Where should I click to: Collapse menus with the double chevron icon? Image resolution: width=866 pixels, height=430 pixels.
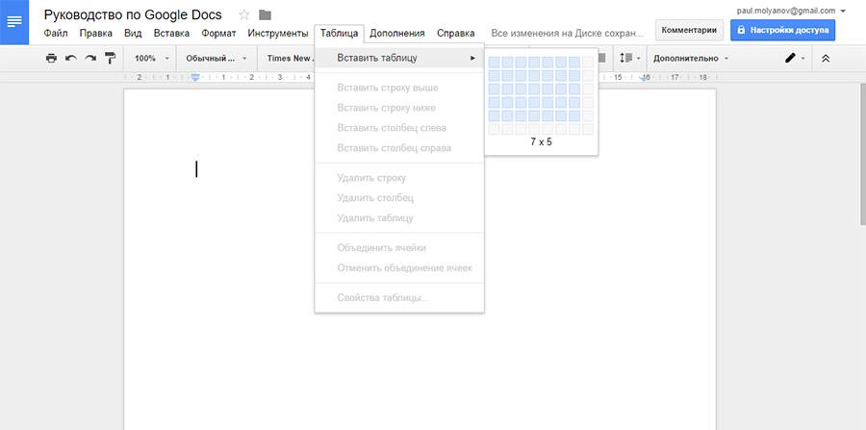(826, 58)
